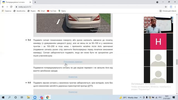Open weather widget 28°C Mostly clear
The height and width of the screenshot is (100, 178).
coord(128,97)
